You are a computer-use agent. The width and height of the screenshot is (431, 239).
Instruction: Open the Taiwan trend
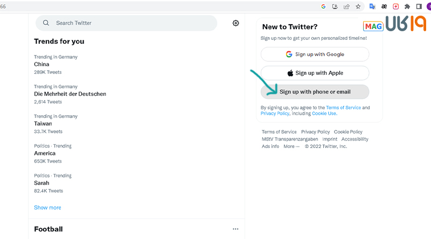(43, 124)
